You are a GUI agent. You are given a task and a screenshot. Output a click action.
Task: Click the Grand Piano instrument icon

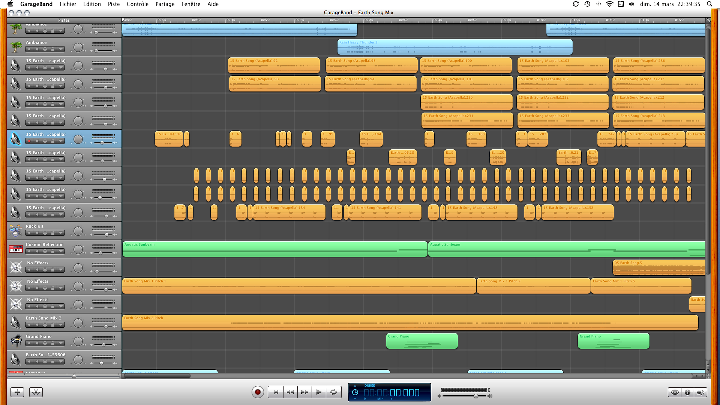pyautogui.click(x=16, y=341)
